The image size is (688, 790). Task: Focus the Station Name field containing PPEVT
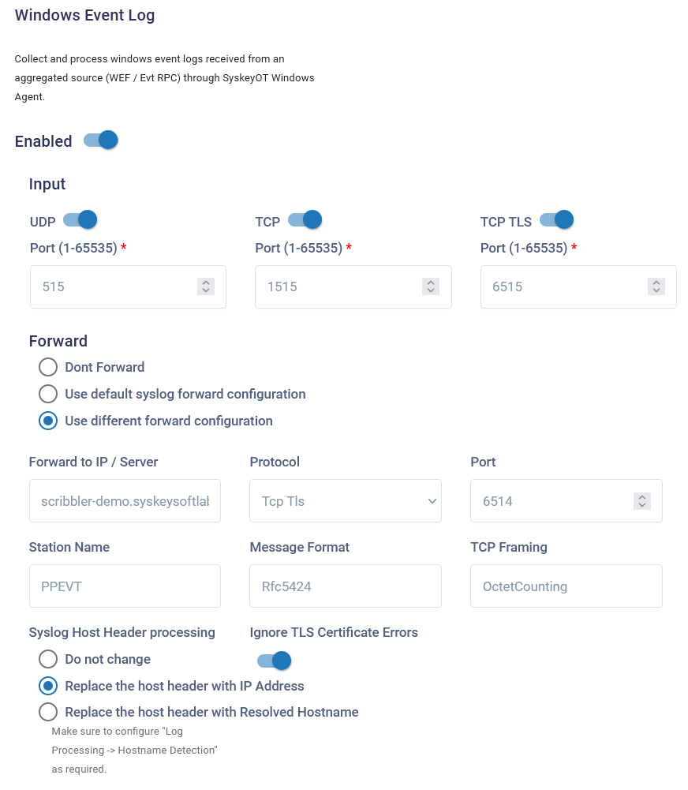click(x=125, y=586)
